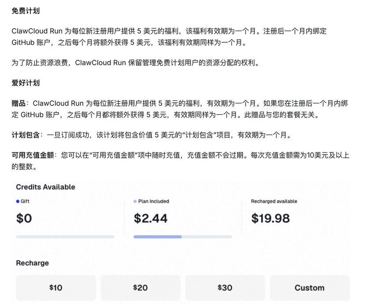Screen dimensions: 368x308
Task: Click the bold 赠品 label
Action: (19, 103)
